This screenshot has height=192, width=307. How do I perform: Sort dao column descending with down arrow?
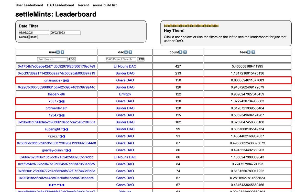click(x=126, y=52)
